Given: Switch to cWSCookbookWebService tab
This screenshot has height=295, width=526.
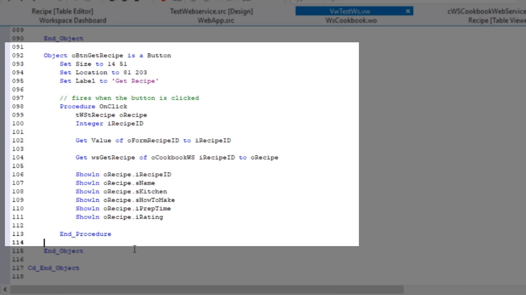Looking at the screenshot, I should 486,11.
